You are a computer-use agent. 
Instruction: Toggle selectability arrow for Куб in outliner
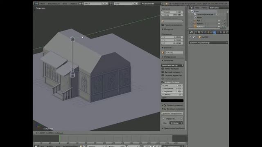tap(222, 20)
